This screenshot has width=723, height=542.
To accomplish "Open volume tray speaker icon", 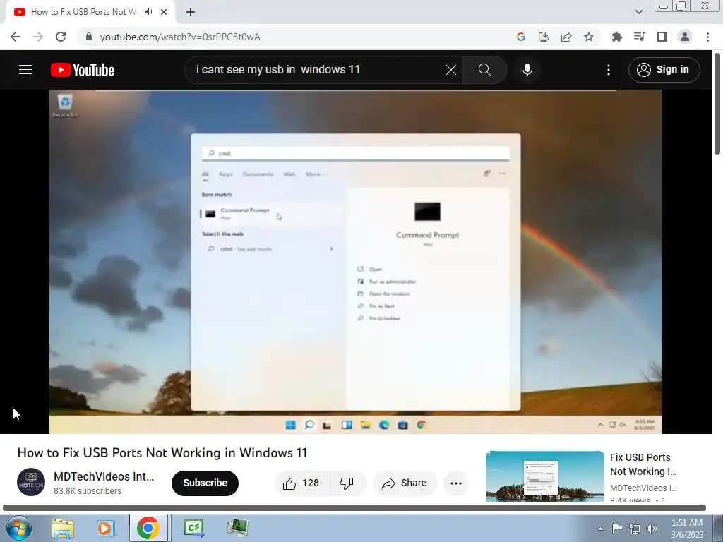I will [x=652, y=529].
